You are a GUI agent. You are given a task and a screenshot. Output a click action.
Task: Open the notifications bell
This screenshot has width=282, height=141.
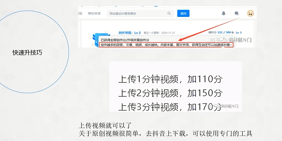(x=223, y=14)
